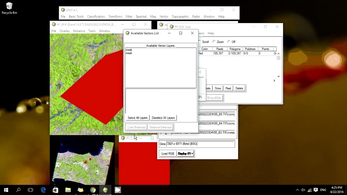Open the Filter menu
Screen dimensions: 347x195
coord(129,17)
